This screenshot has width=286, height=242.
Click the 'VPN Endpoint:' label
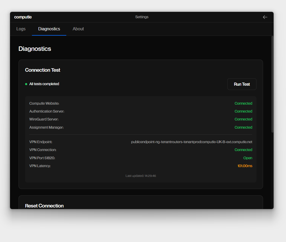click(x=41, y=142)
